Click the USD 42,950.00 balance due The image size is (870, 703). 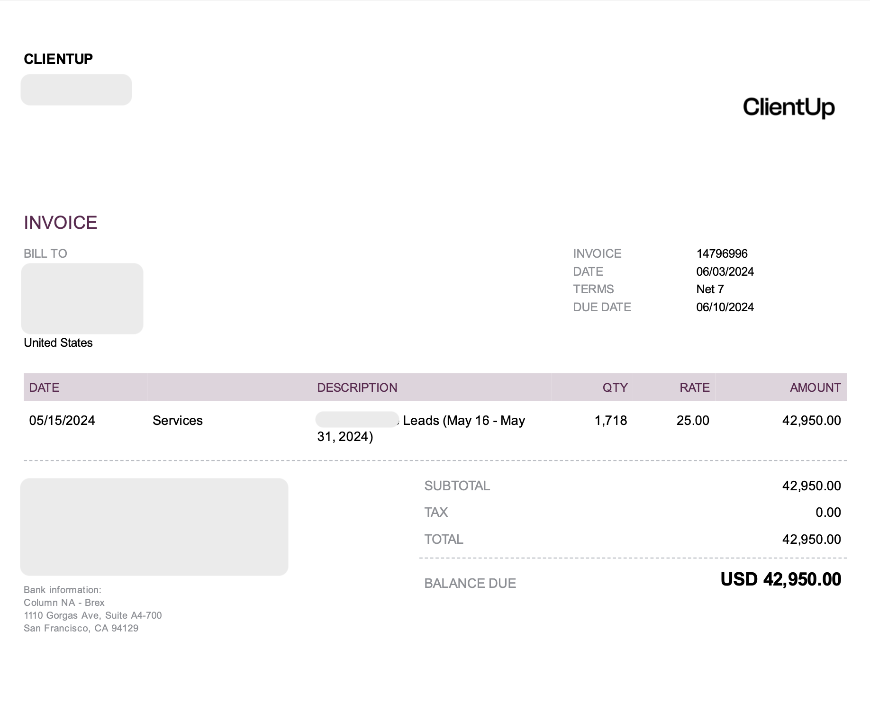pos(780,580)
